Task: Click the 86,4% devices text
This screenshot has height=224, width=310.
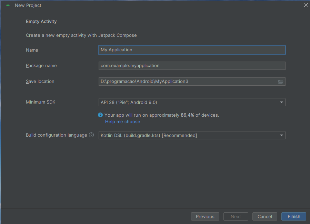Action: click(162, 115)
